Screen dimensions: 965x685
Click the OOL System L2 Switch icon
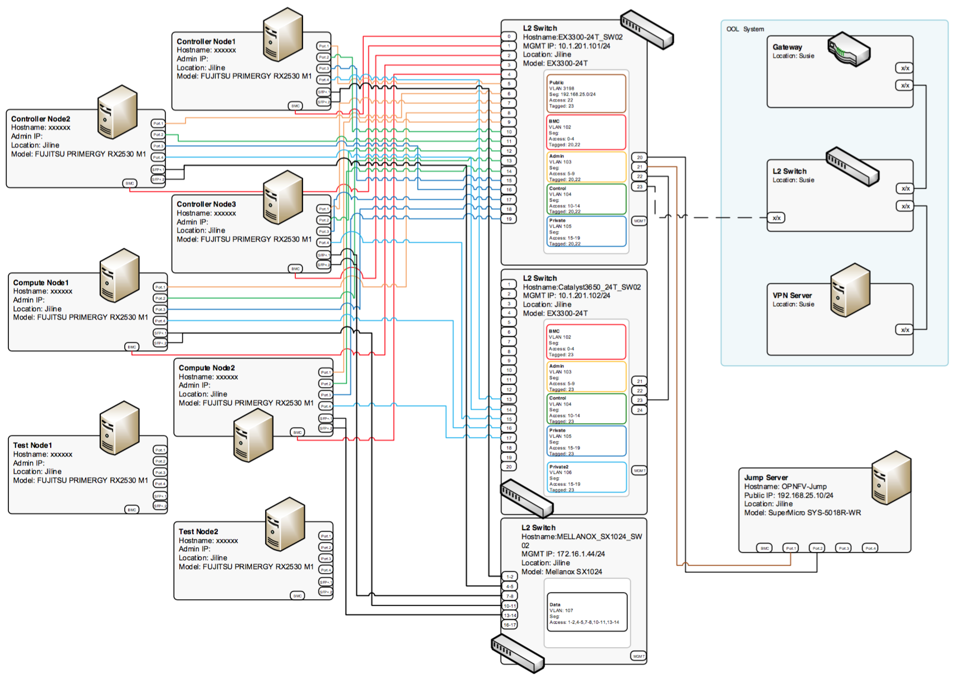pos(852,166)
